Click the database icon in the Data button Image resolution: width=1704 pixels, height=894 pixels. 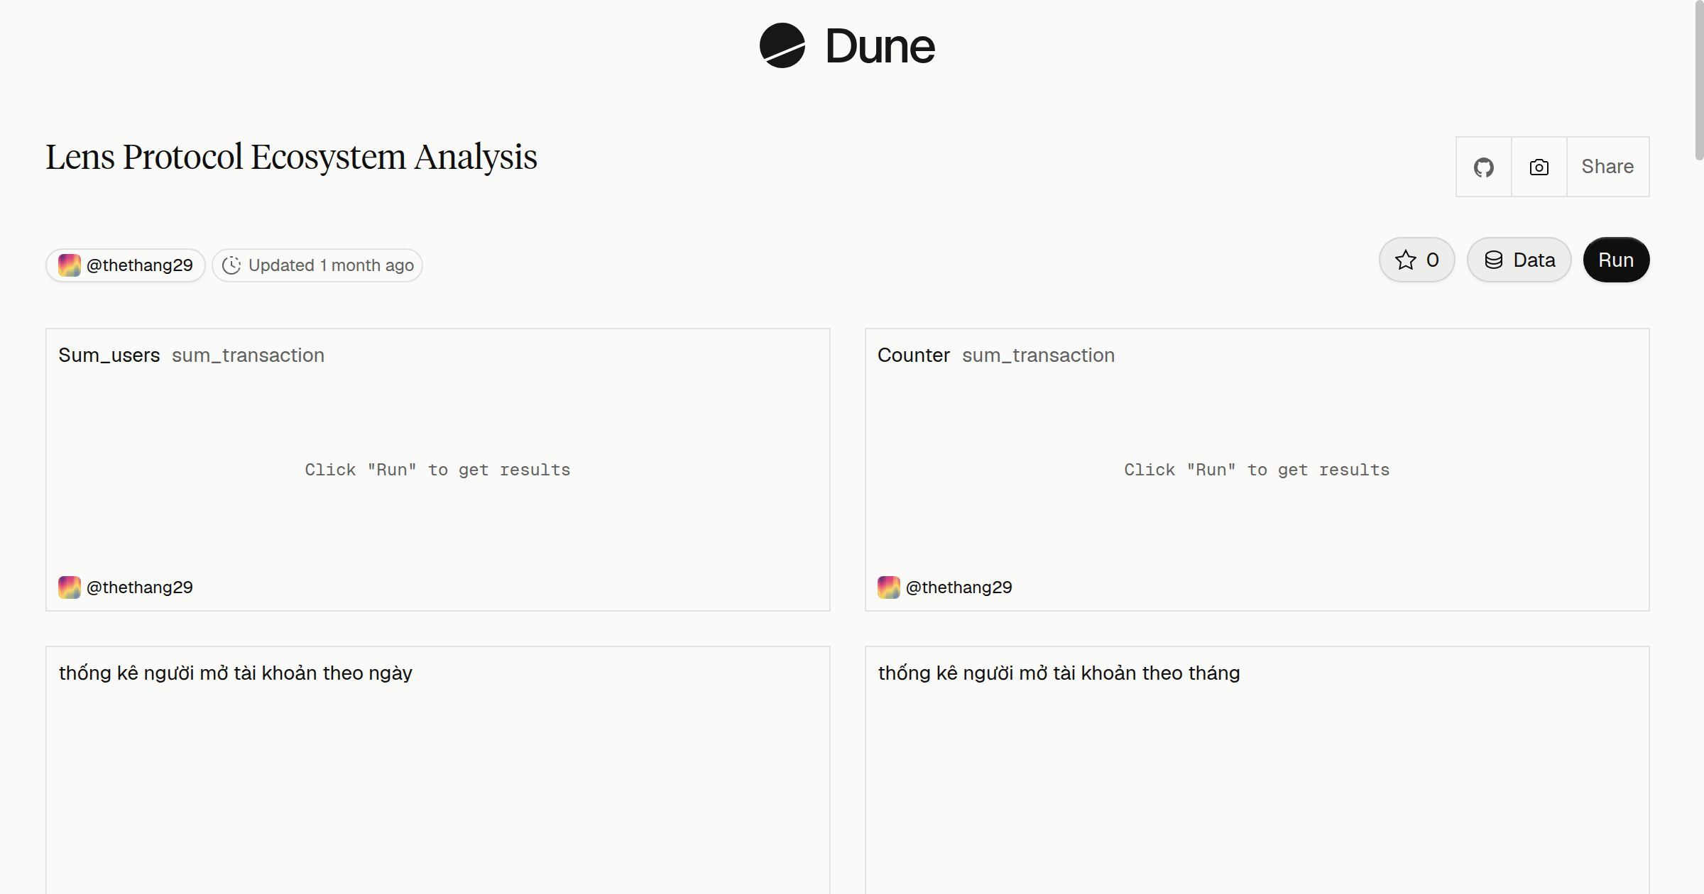pos(1494,260)
